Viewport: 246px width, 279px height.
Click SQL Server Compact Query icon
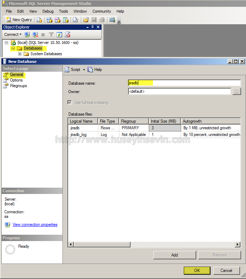click(75, 20)
